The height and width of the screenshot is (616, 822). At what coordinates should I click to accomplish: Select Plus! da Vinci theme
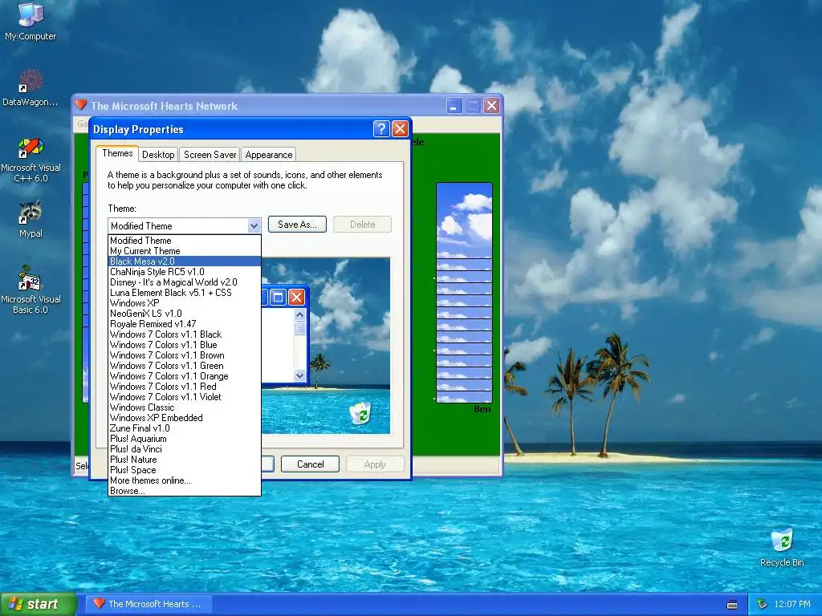(x=184, y=449)
